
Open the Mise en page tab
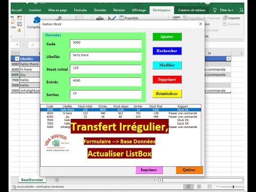pos(58,10)
